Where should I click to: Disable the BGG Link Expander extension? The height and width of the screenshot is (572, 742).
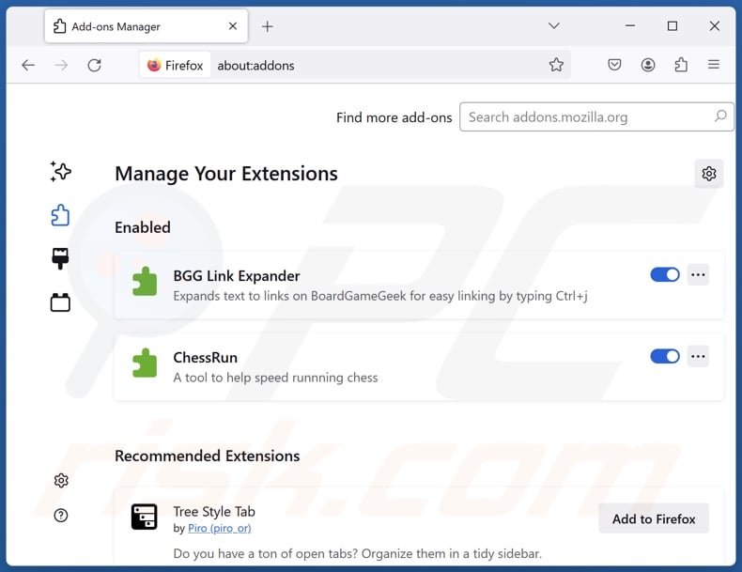pos(665,274)
